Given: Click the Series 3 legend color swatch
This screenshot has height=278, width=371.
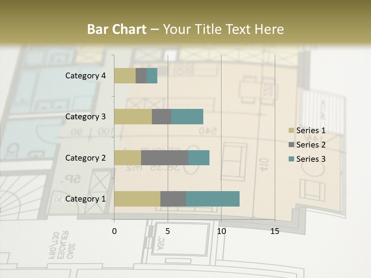Looking at the screenshot, I should tap(291, 159).
